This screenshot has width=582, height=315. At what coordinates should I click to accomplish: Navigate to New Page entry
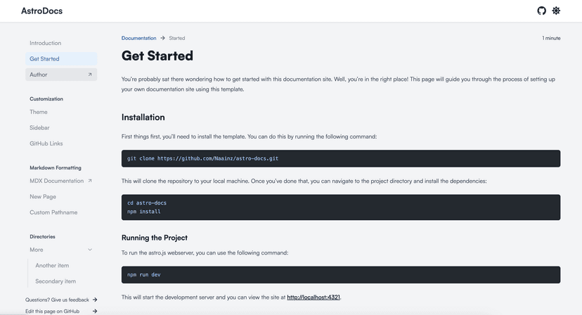[x=43, y=197]
